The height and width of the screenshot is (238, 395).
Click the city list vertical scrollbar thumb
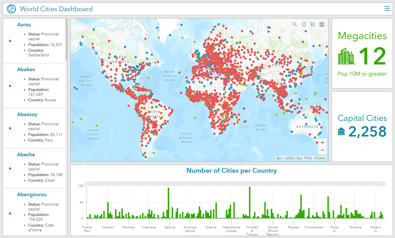67,39
